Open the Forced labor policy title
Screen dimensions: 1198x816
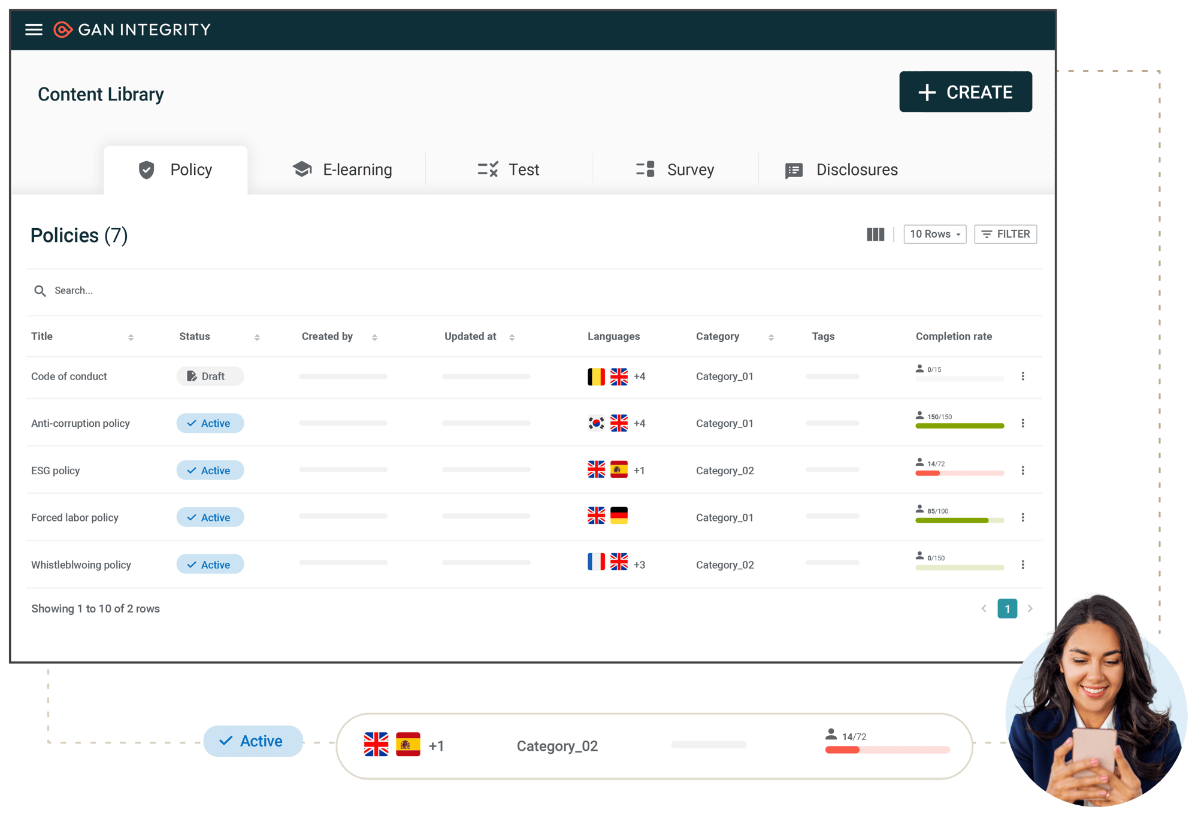click(x=75, y=517)
